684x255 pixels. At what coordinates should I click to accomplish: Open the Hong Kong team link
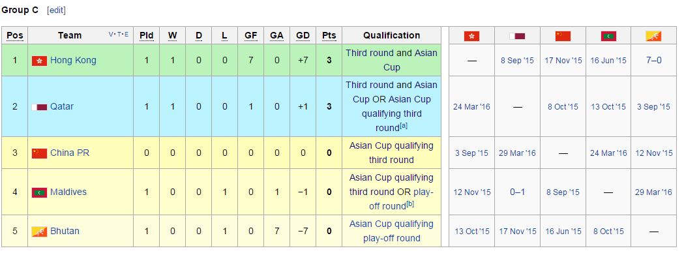pyautogui.click(x=73, y=60)
